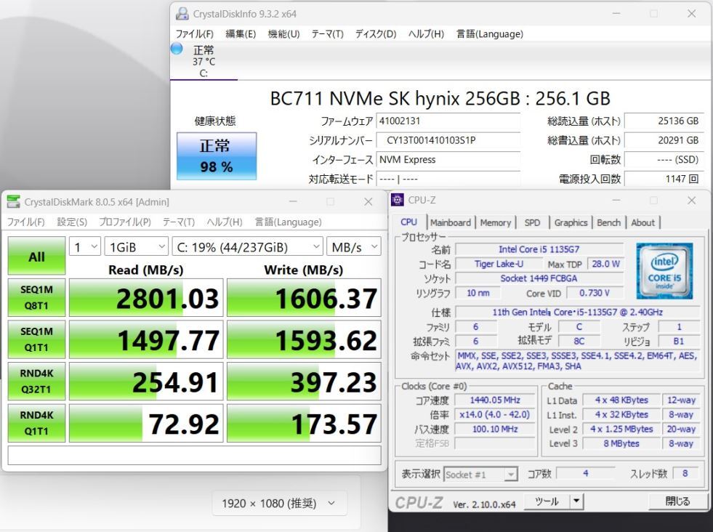Open 機能(U) menu in CrystalDiskInfo
Viewport: 713px width, 532px height.
click(x=283, y=33)
